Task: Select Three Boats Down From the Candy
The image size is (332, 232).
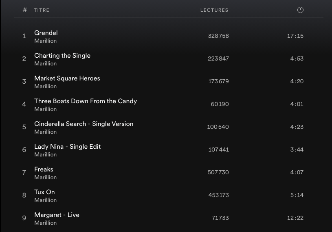Action: pos(86,101)
